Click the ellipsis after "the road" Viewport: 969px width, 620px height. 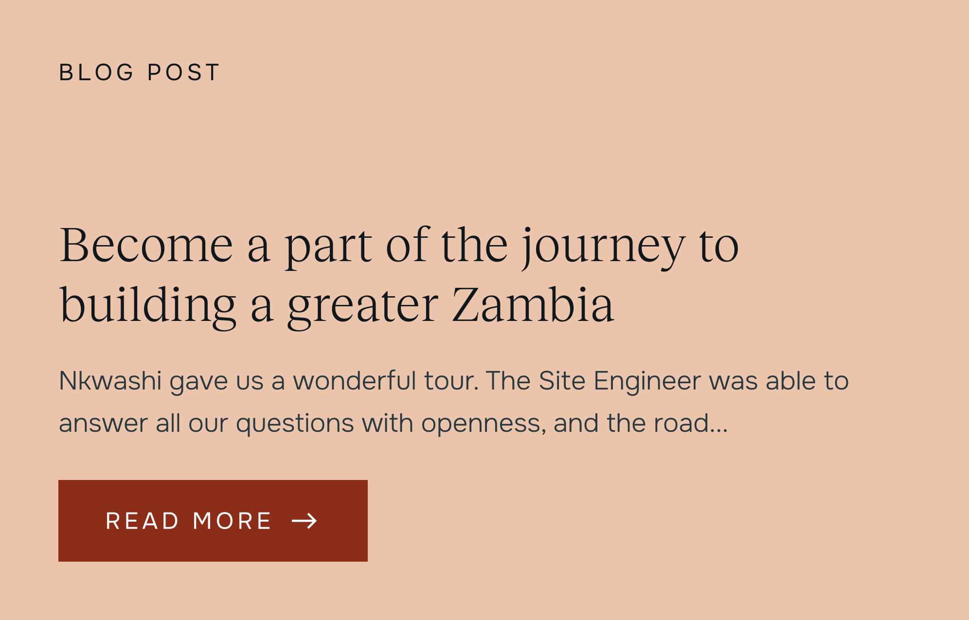pyautogui.click(x=718, y=424)
